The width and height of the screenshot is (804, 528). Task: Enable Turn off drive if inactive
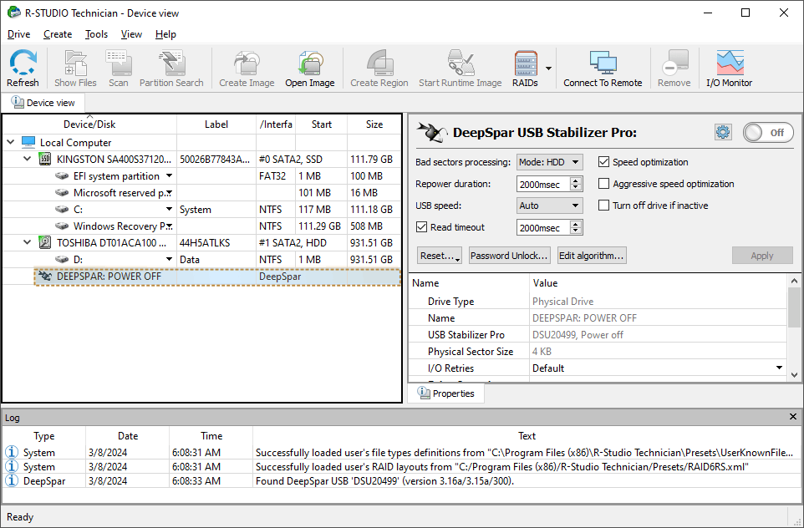(x=604, y=205)
